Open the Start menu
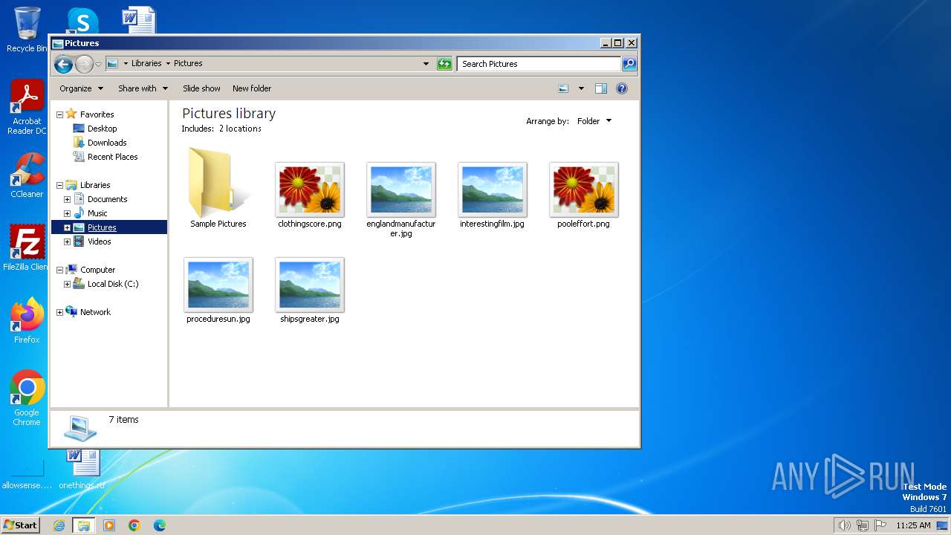The height and width of the screenshot is (535, 951). [20, 525]
